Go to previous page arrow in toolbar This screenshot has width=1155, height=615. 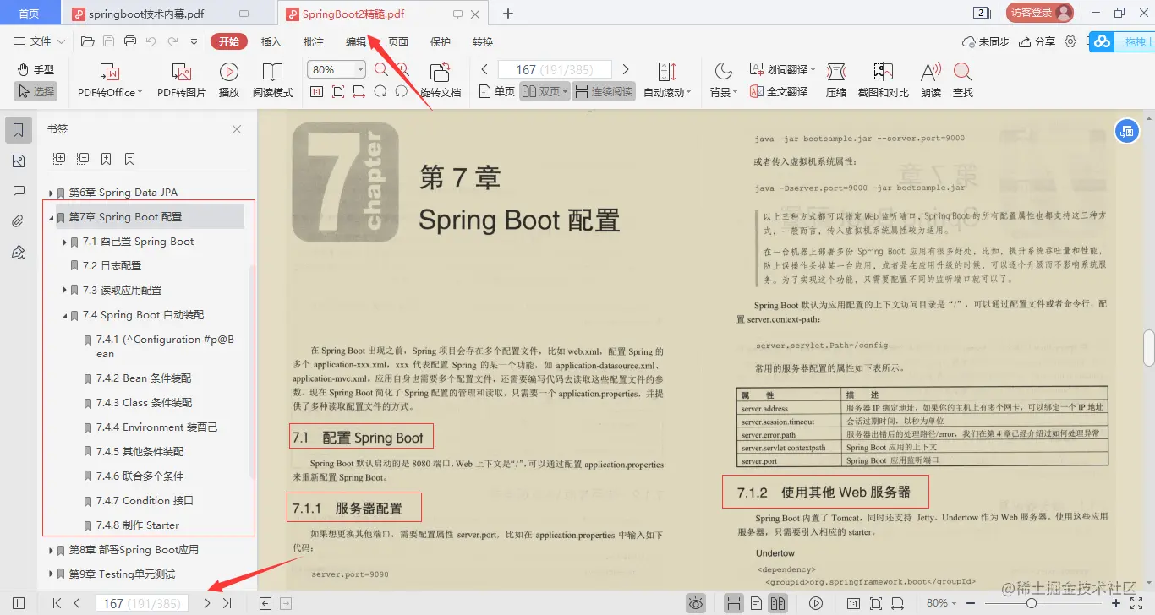pyautogui.click(x=484, y=69)
